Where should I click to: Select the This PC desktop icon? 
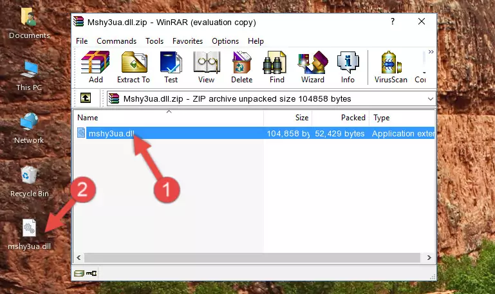tap(29, 77)
